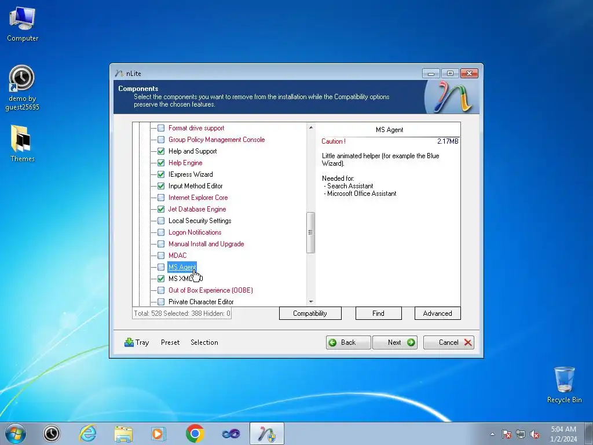Click the green arrow on Next

(411, 342)
